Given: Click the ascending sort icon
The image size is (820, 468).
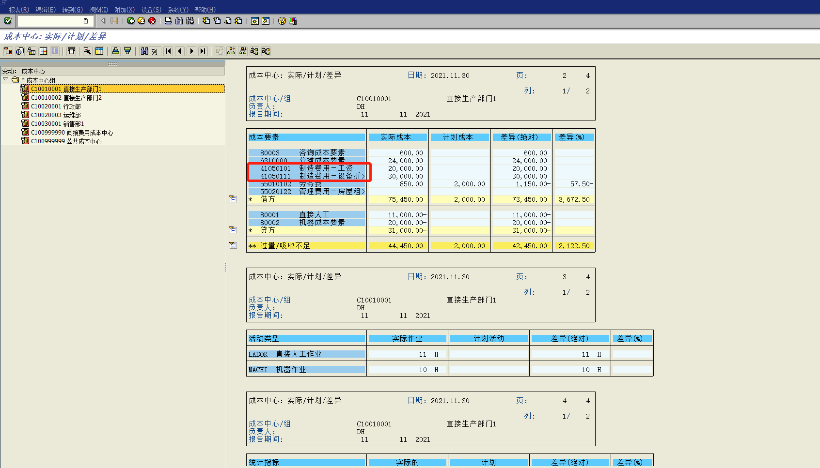Looking at the screenshot, I should (x=116, y=51).
